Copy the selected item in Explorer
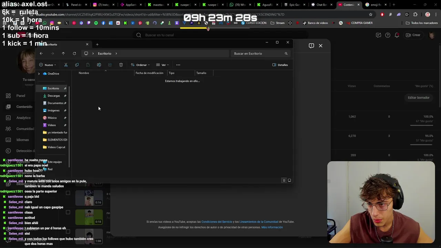Image resolution: width=441 pixels, height=248 pixels. point(77,65)
